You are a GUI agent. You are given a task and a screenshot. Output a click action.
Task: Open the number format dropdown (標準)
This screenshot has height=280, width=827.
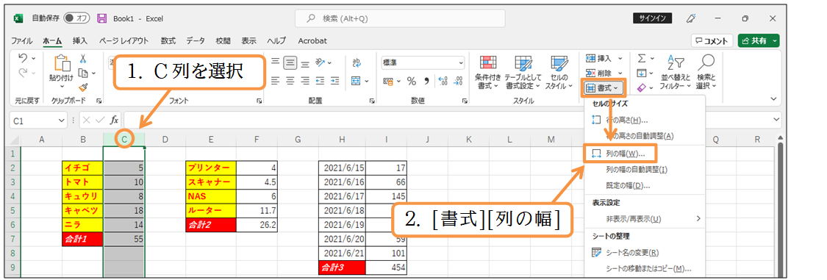[x=461, y=62]
